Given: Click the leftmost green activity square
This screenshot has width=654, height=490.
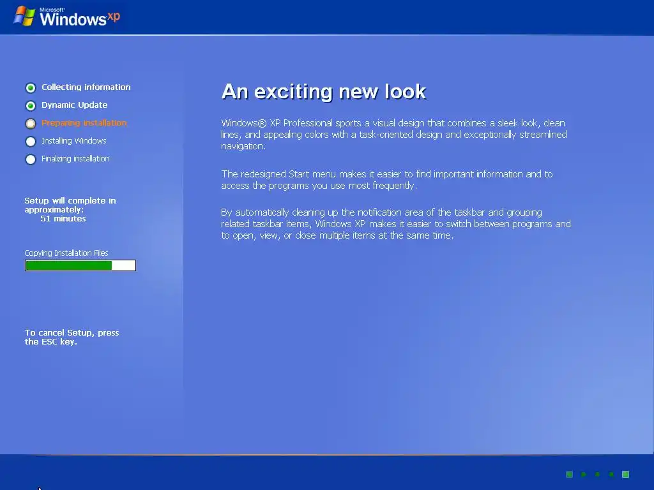Looking at the screenshot, I should tap(569, 474).
